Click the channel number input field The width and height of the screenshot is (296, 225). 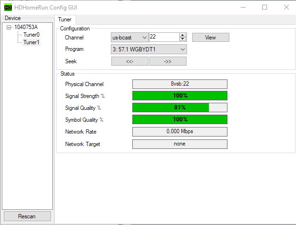point(164,38)
